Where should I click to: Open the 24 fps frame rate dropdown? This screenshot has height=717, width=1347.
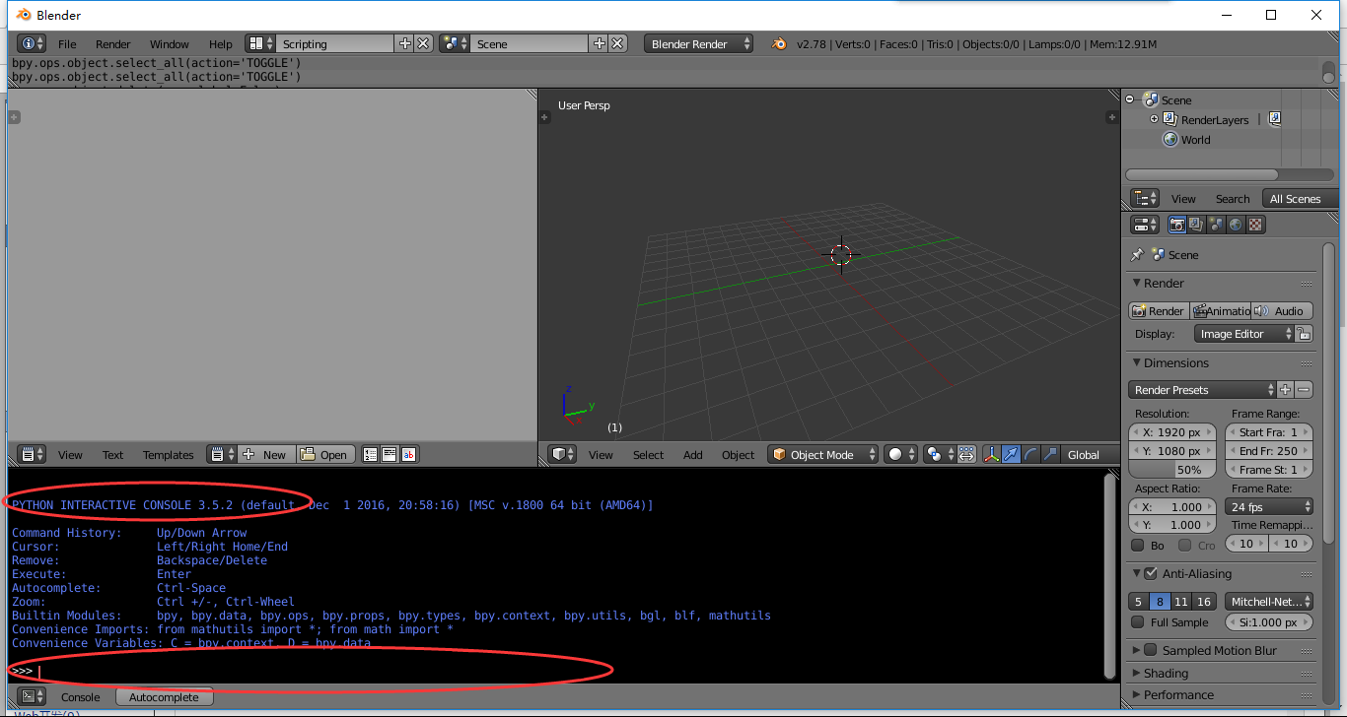pyautogui.click(x=1269, y=506)
